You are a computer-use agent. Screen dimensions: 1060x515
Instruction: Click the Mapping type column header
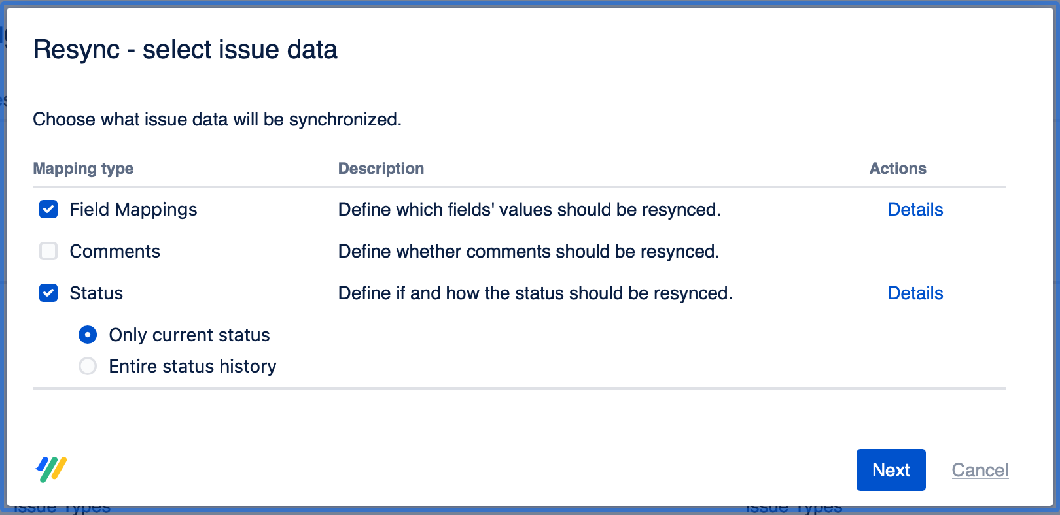(x=83, y=169)
